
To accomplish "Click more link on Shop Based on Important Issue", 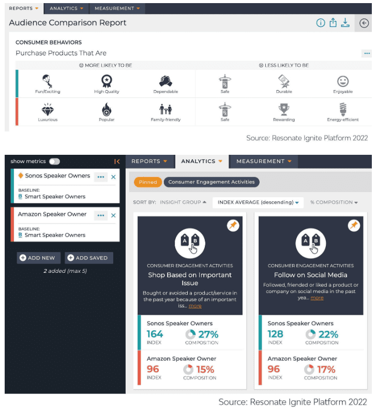I will coord(195,306).
